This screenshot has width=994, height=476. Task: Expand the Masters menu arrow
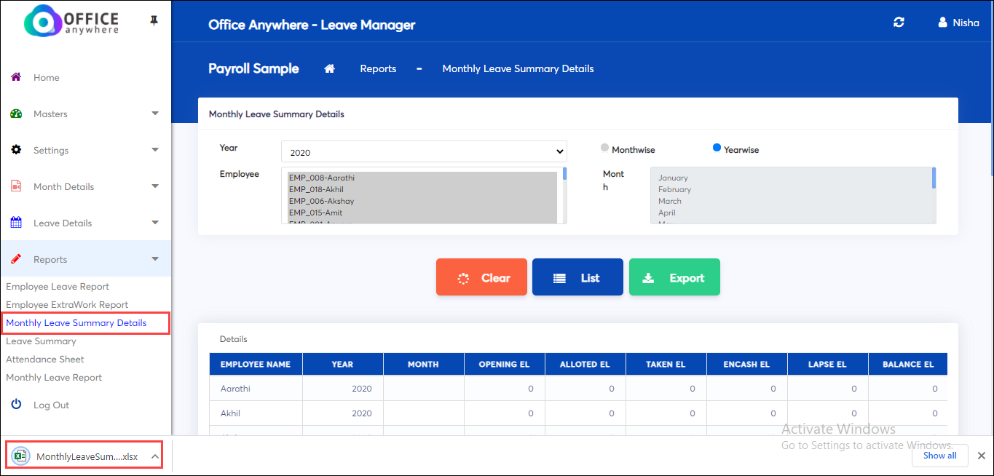(x=154, y=114)
